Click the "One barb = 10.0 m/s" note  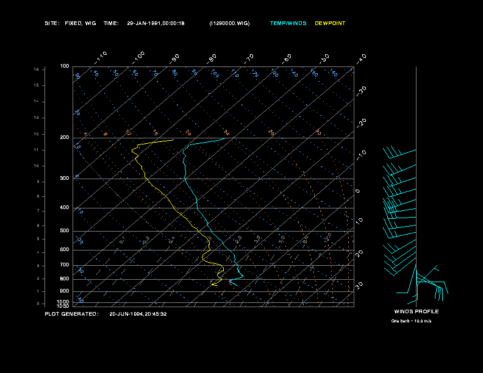pyautogui.click(x=411, y=321)
